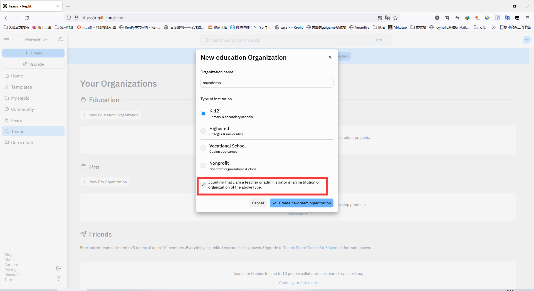Bookmark this page with star icon

click(x=395, y=18)
